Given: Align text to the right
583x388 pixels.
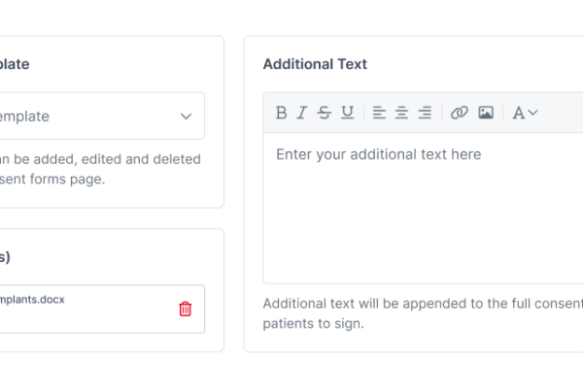Looking at the screenshot, I should 425,113.
